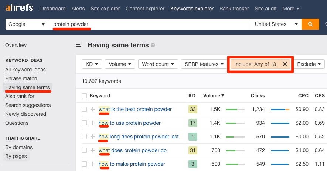The width and height of the screenshot is (327, 171).
Task: Remove the Include: Any of 13 filter
Action: [x=285, y=64]
